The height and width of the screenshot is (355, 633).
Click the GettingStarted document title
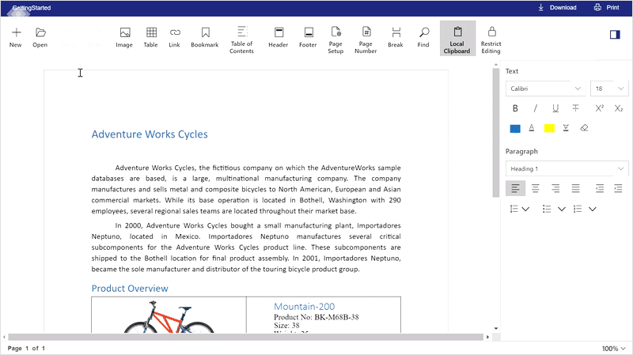click(32, 8)
